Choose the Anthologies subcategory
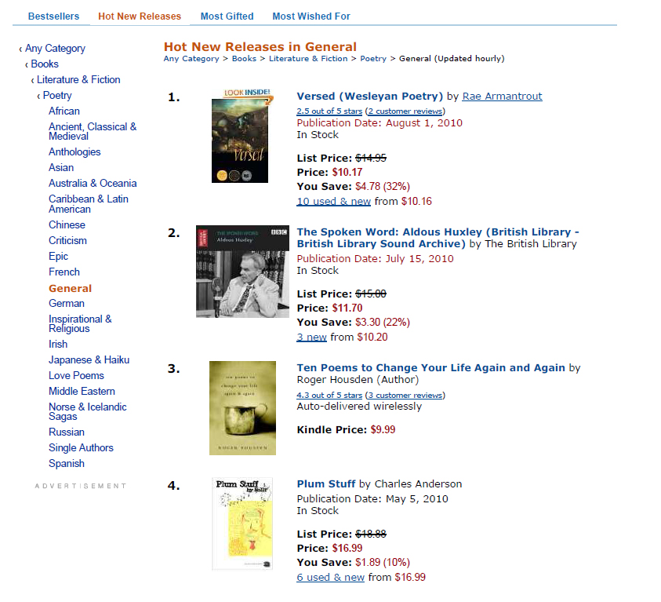This screenshot has height=602, width=661. (x=74, y=151)
